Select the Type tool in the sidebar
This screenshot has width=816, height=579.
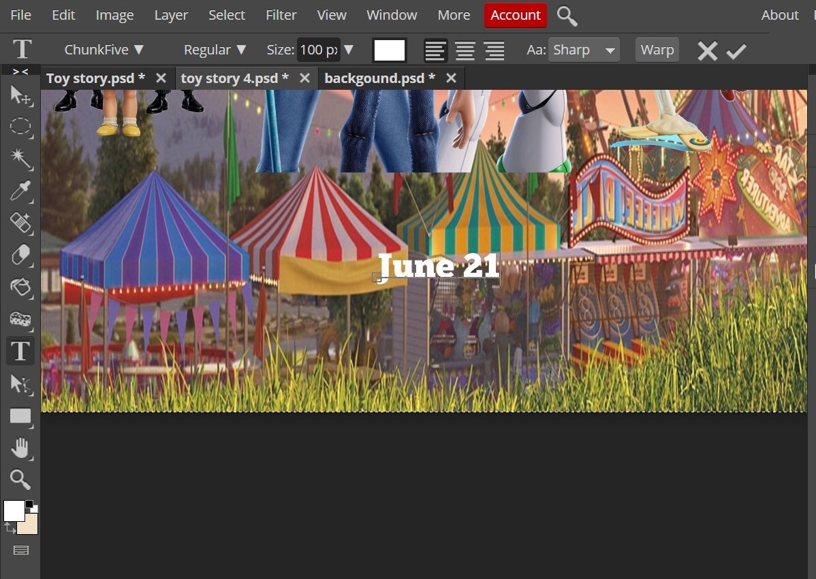pos(20,351)
